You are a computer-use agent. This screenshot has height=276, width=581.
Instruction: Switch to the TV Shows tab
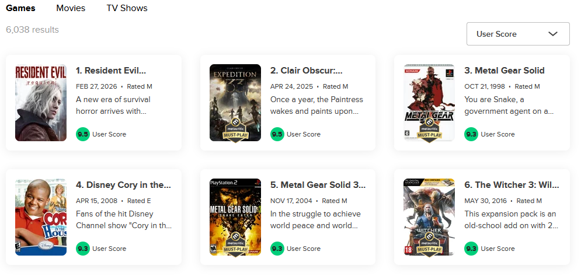click(127, 8)
